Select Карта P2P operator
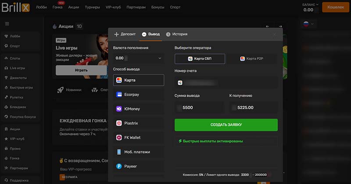Screen dimensions: 351x184 pos(252,59)
